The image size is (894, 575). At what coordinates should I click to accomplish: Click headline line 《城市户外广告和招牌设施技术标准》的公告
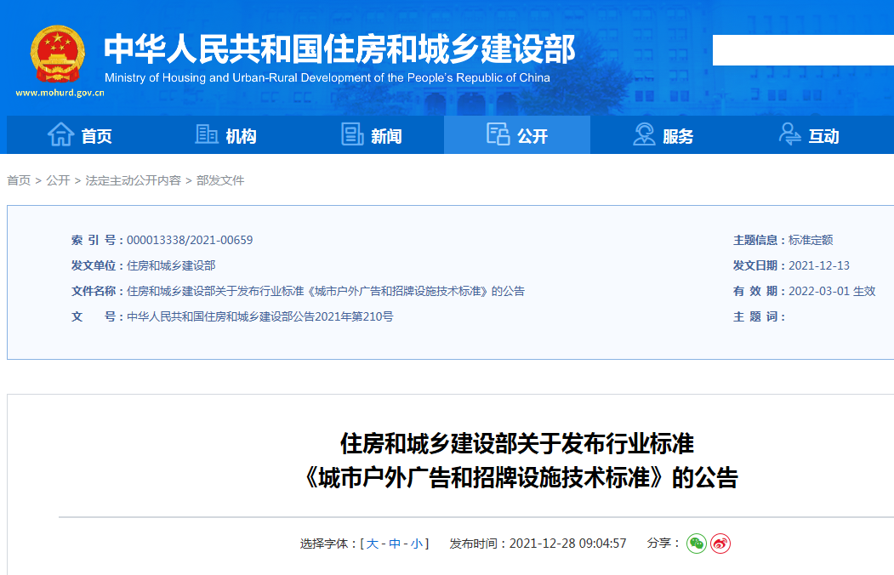pos(517,477)
